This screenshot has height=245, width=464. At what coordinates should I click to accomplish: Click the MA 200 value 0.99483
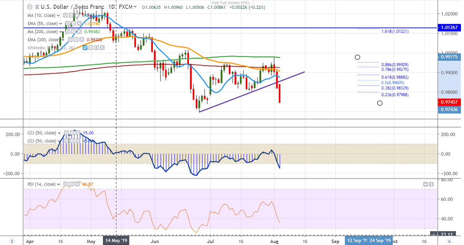[92, 32]
